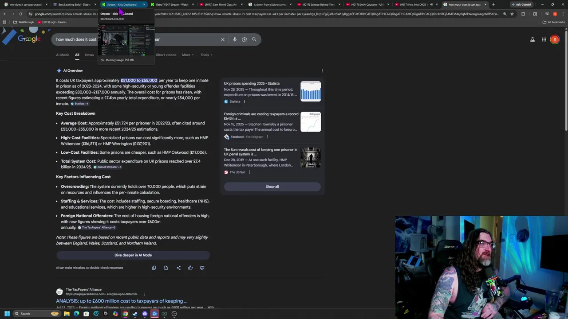Expand Russell Webster +5 source chip
This screenshot has width=568, height=319.
107,167
